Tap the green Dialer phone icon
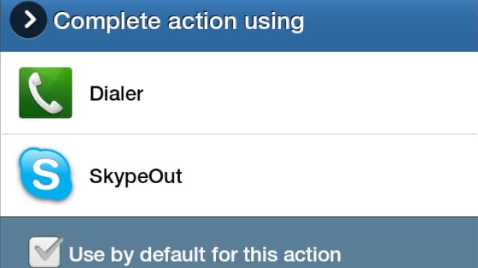This screenshot has width=478, height=268. pos(46,92)
